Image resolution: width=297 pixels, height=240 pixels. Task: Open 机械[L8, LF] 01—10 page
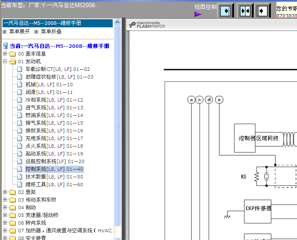(49, 85)
